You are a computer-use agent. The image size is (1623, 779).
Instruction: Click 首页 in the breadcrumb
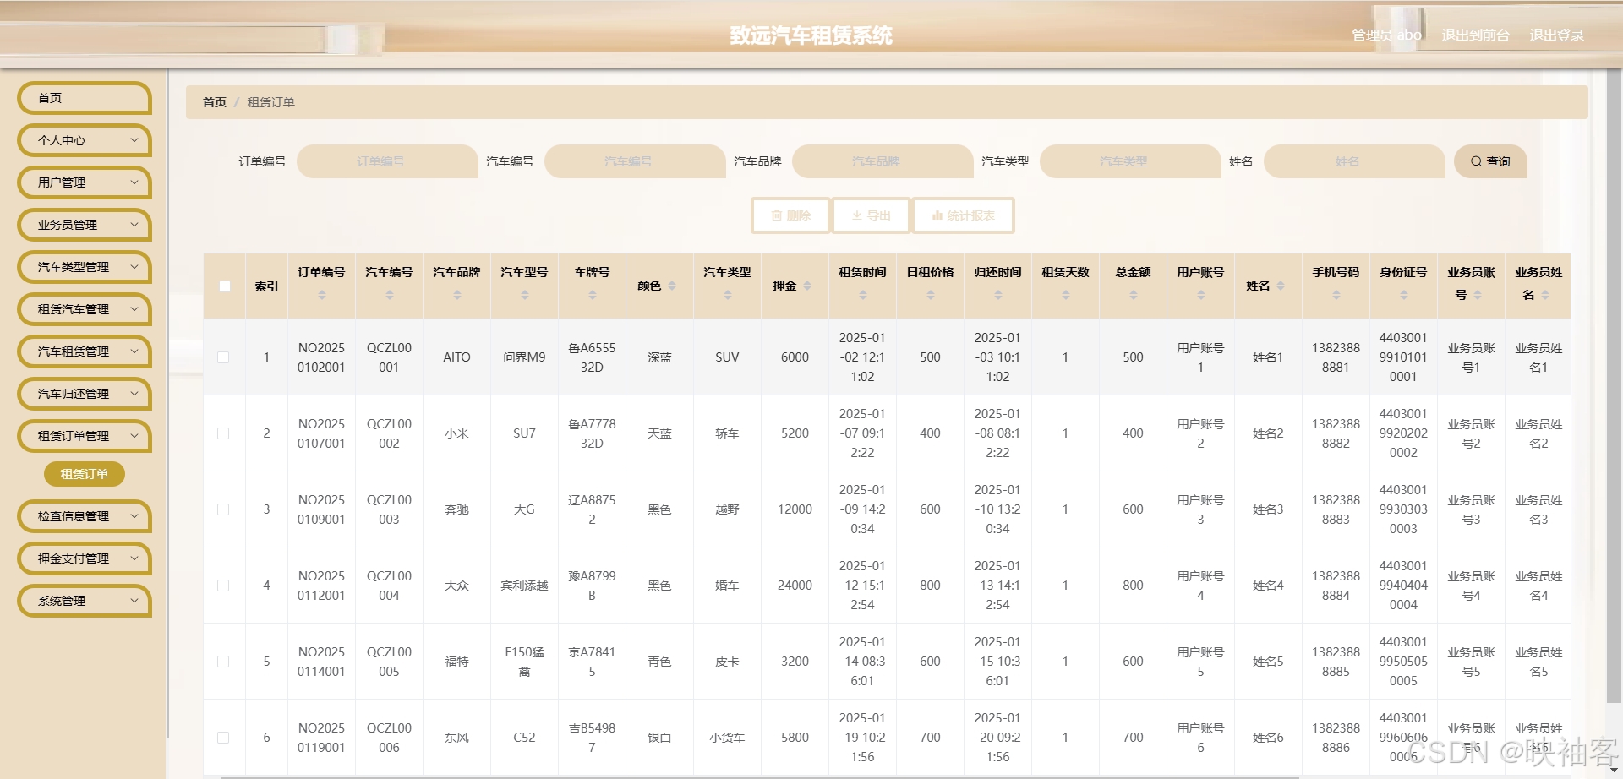pyautogui.click(x=215, y=102)
